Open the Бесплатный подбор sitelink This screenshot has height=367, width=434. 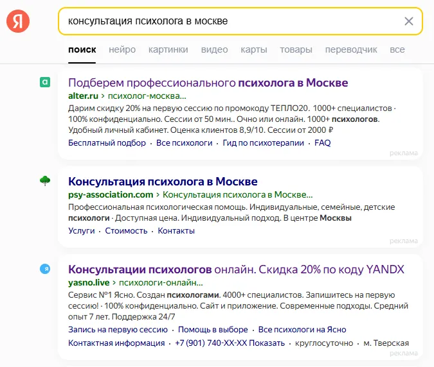107,143
